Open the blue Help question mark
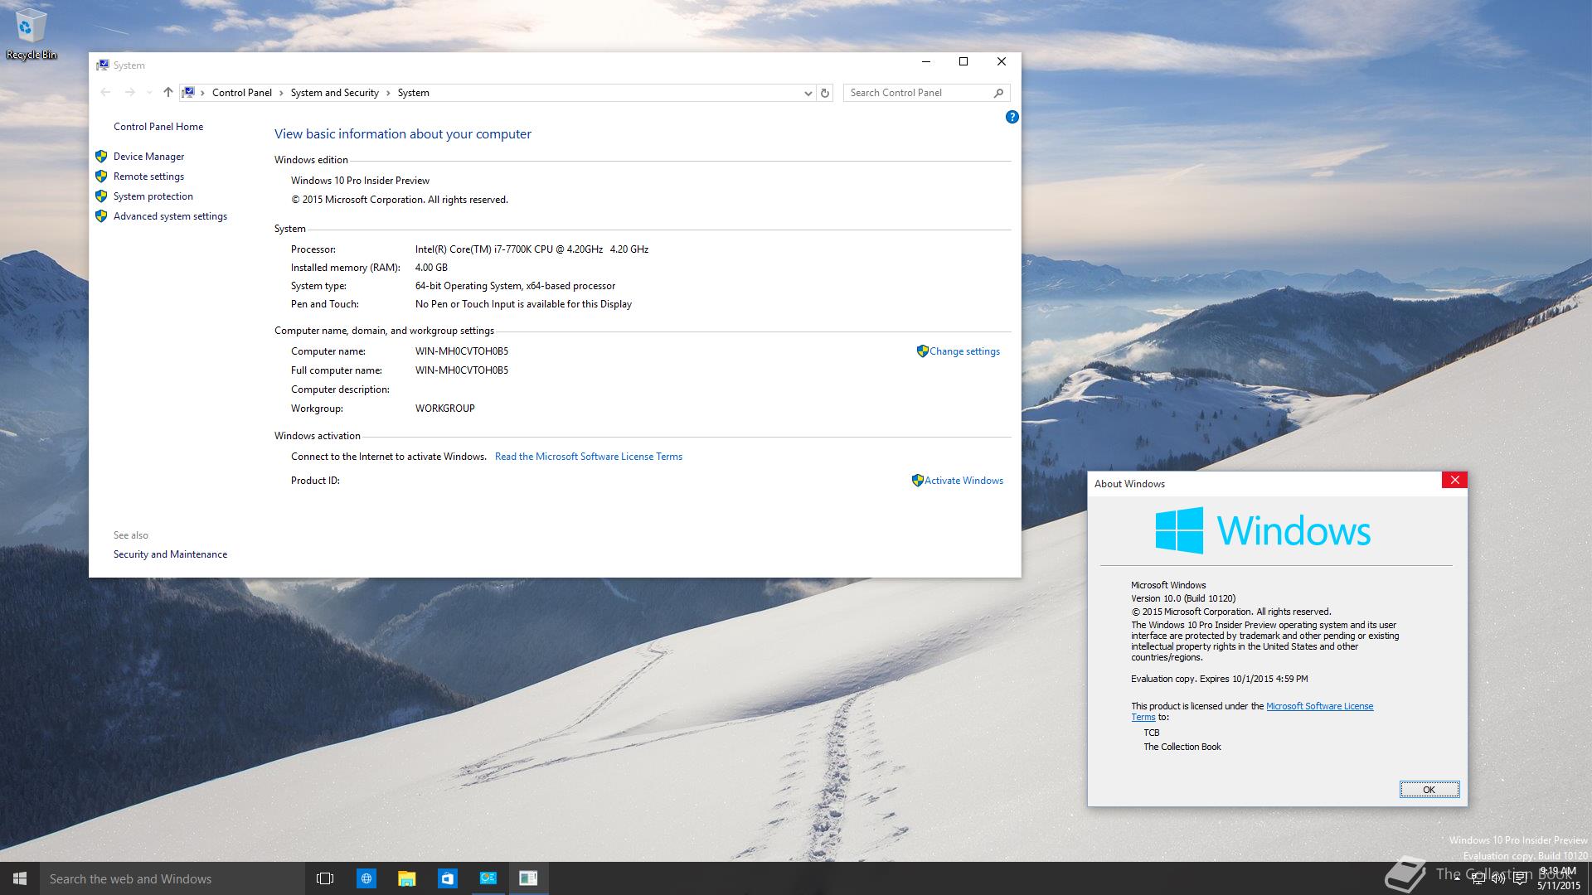 1012,117
